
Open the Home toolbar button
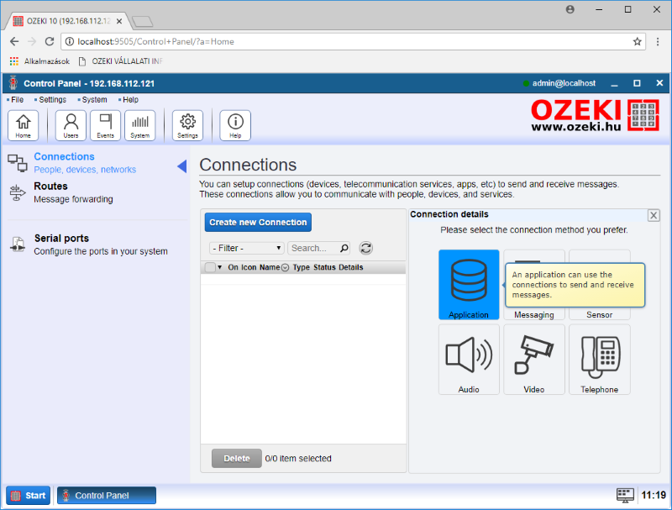coord(24,125)
